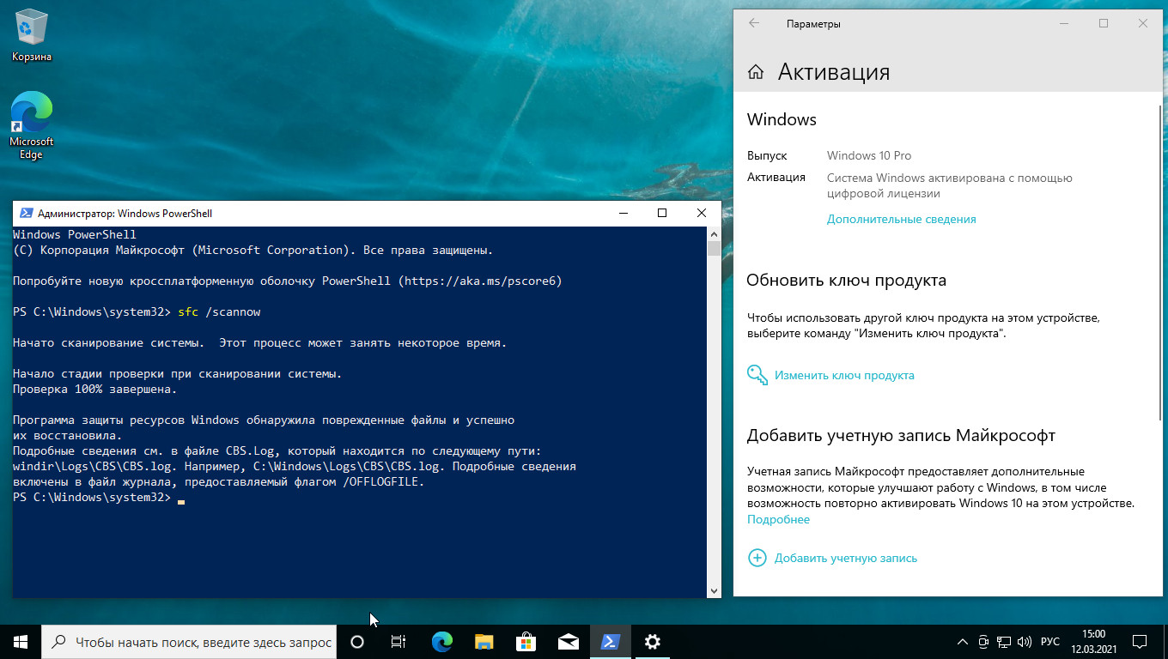Show hidden tray icons with the chevron
Viewport: 1168px width, 659px height.
click(962, 642)
